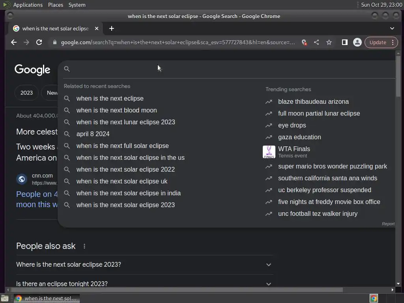
Task: Choose 'when is the next solar eclipse in india'
Action: 129,193
